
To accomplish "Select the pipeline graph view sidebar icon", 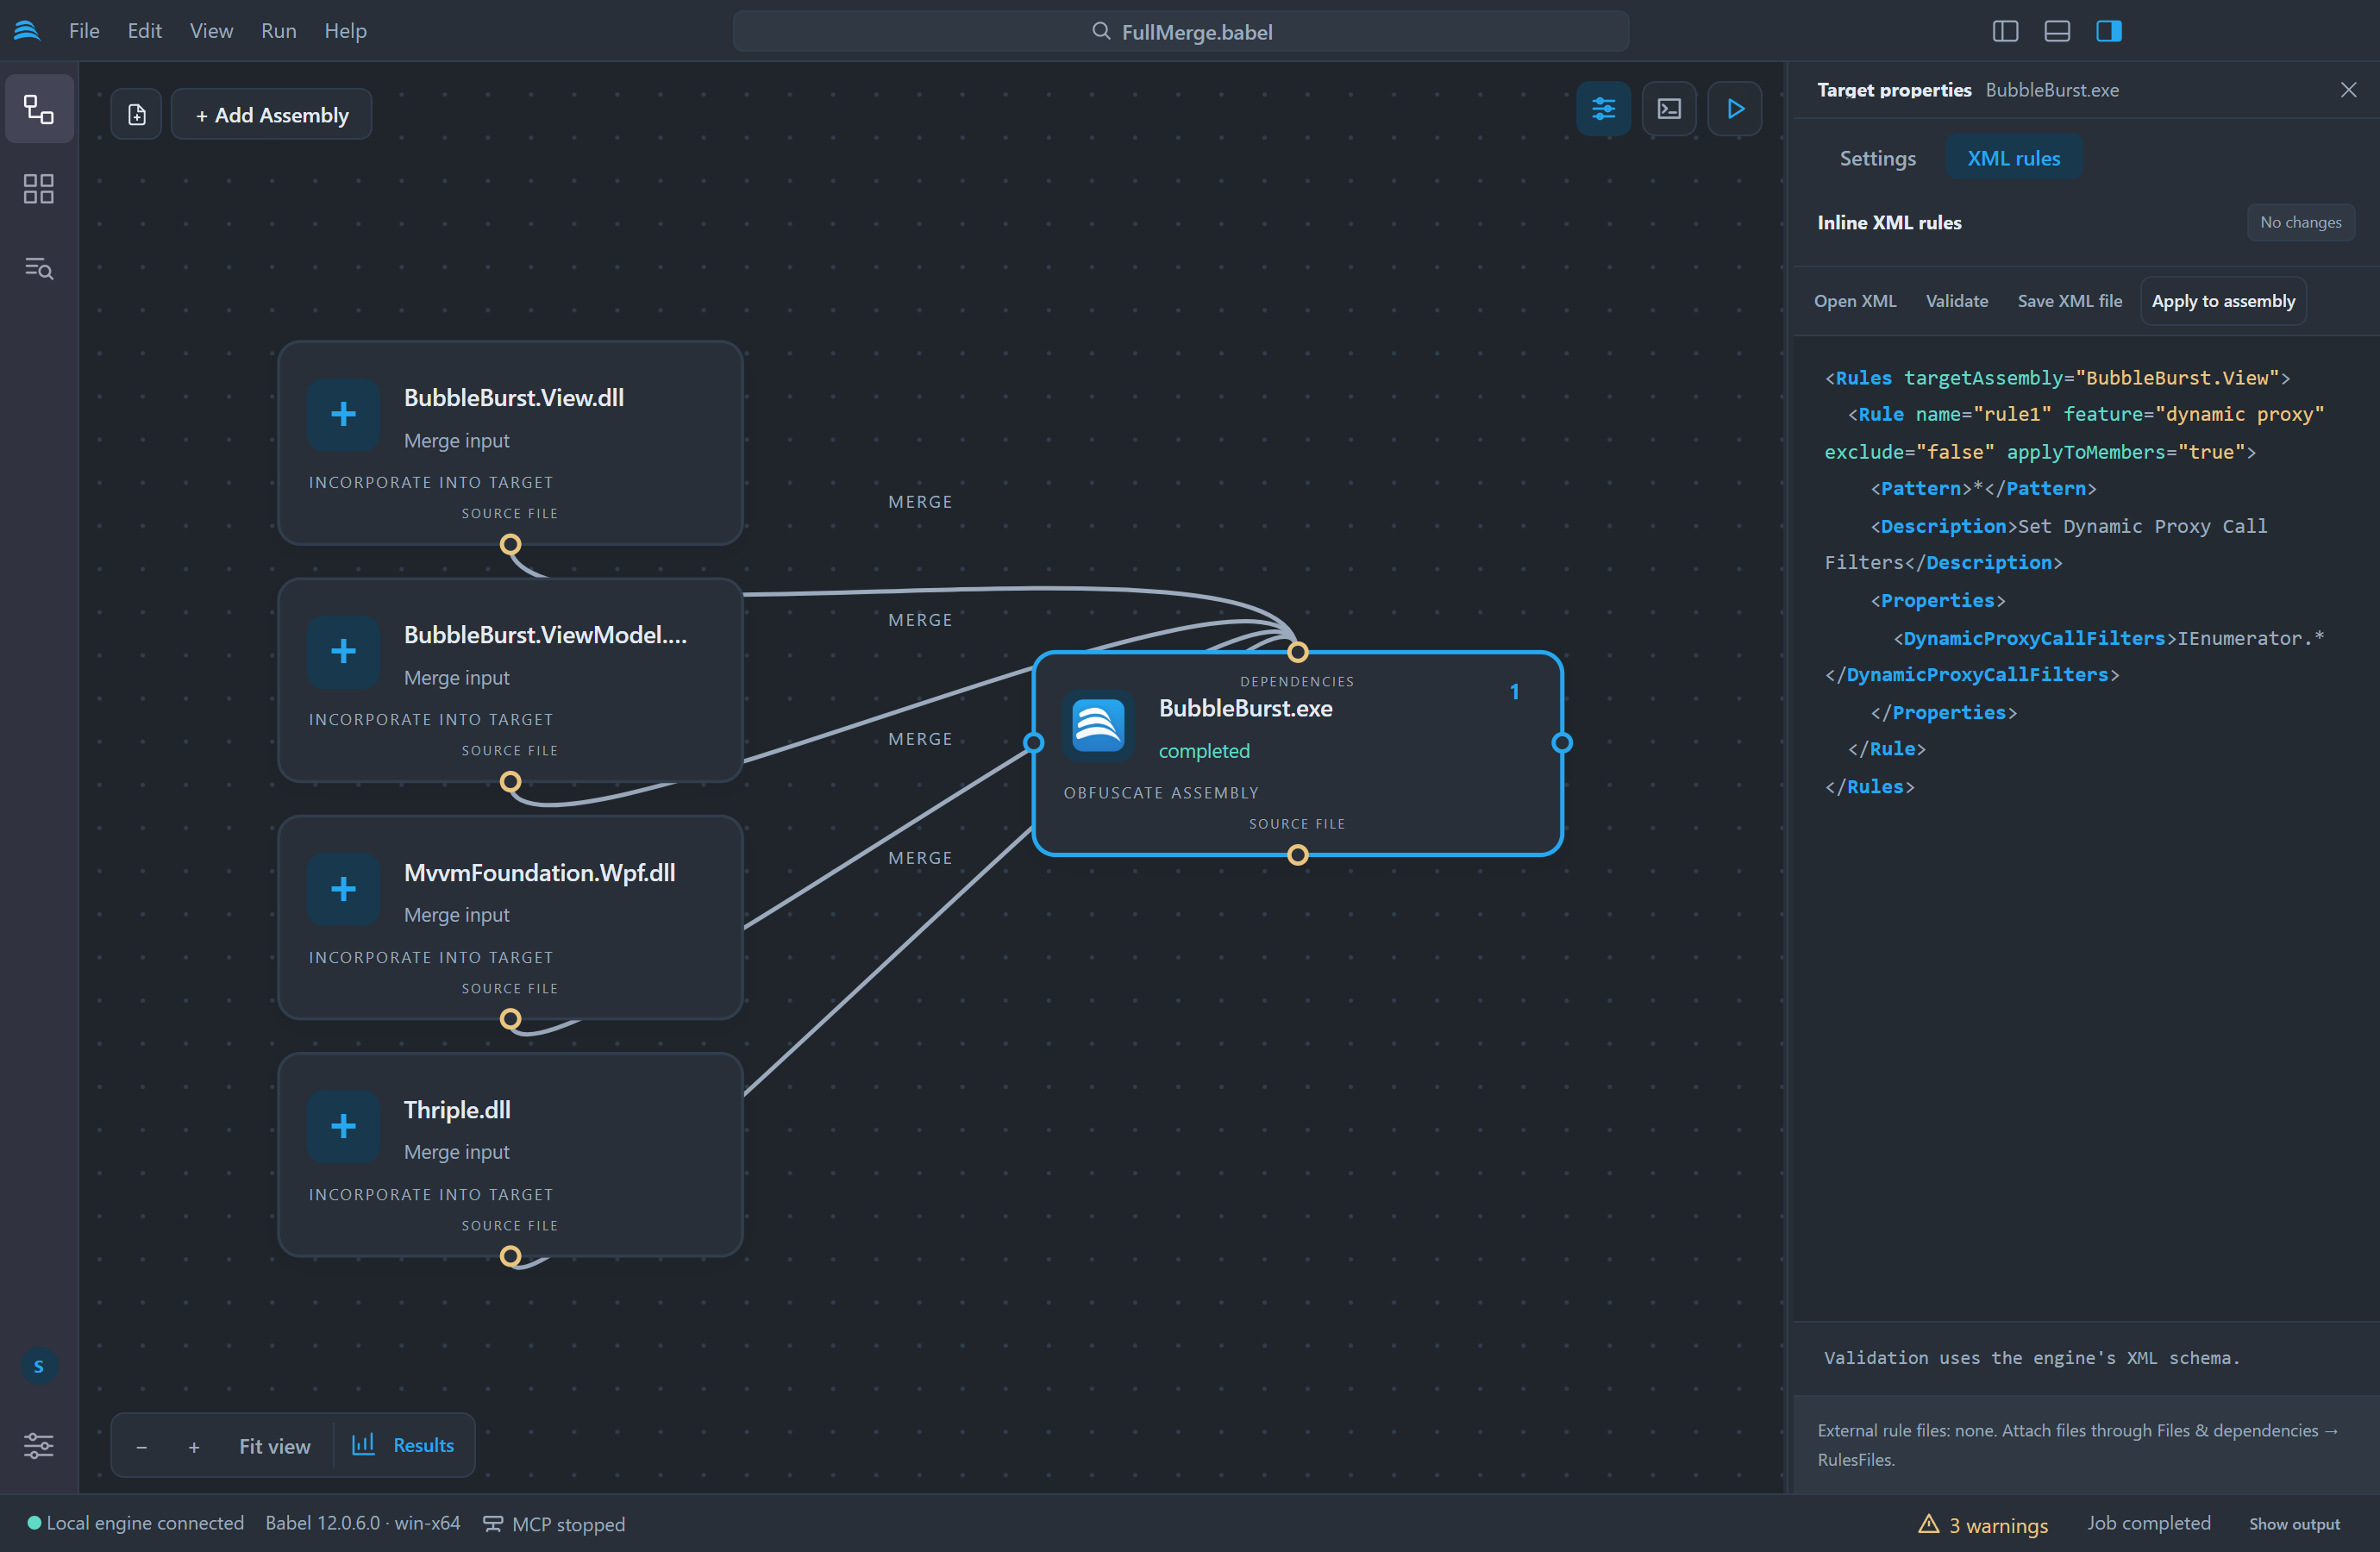I will 39,109.
